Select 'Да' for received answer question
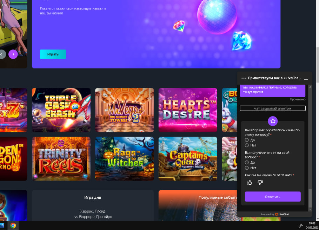The height and width of the screenshot is (230, 319). click(x=247, y=163)
